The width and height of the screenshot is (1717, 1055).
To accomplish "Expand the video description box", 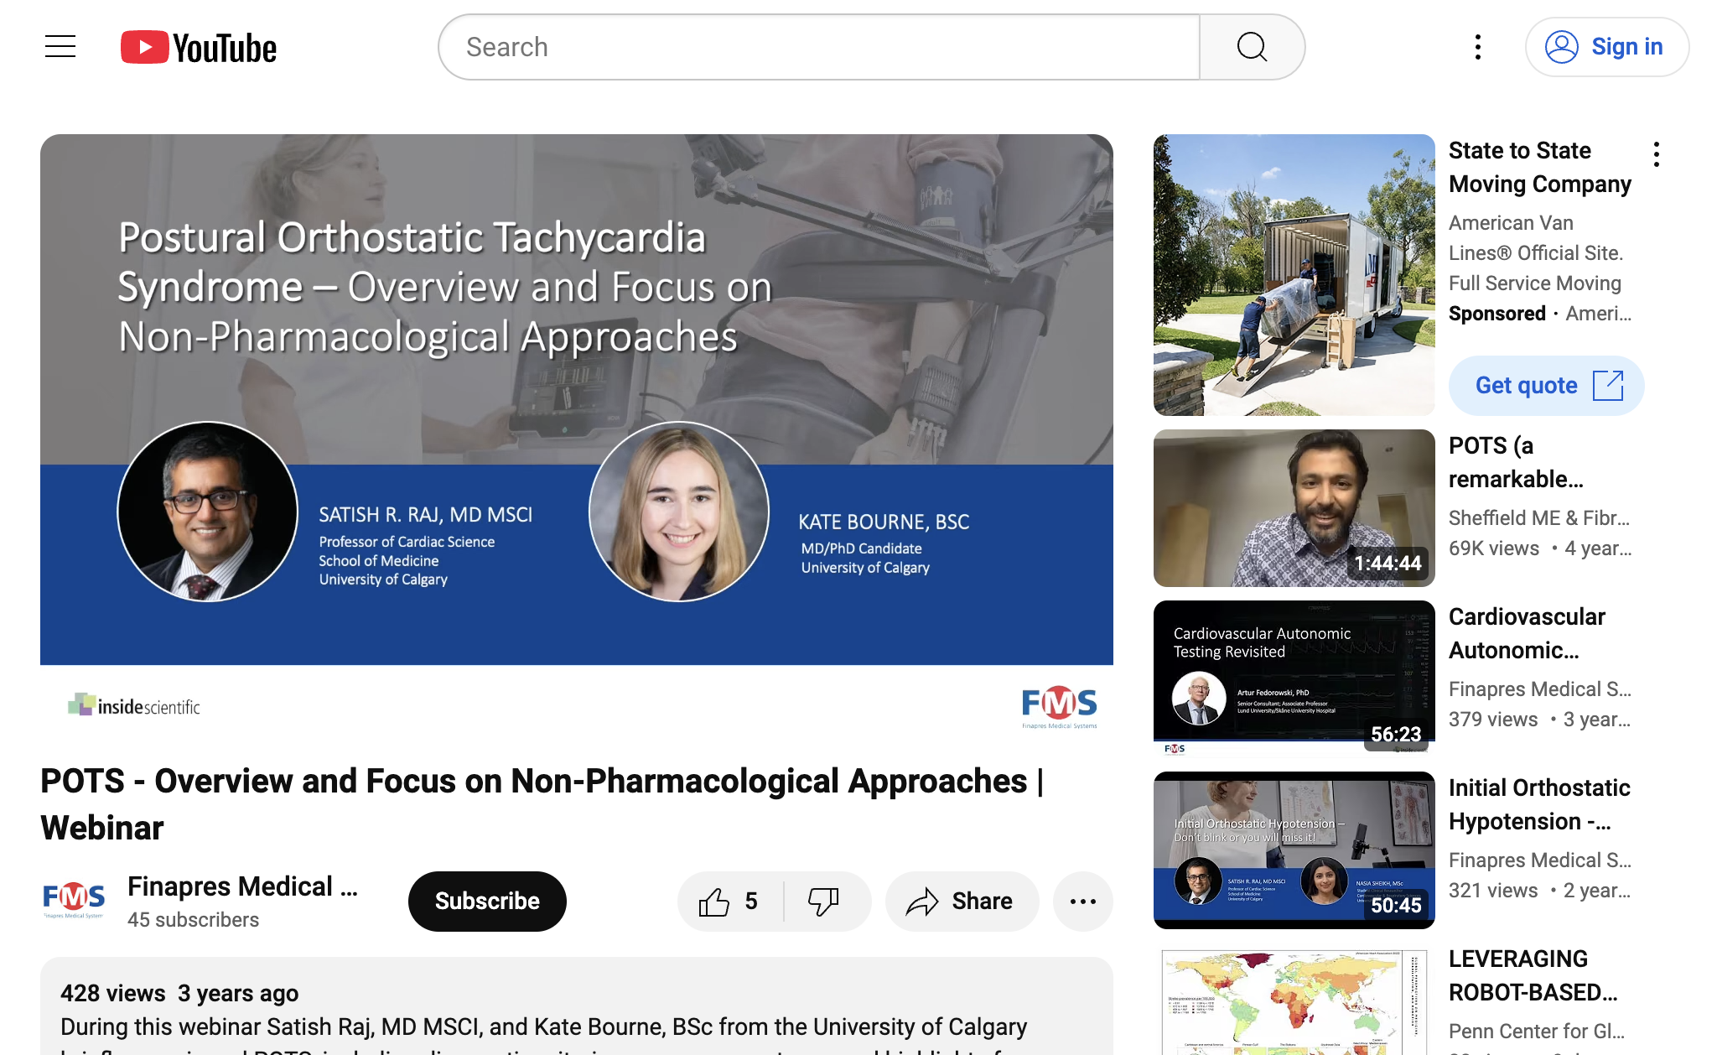I will pos(577,1006).
